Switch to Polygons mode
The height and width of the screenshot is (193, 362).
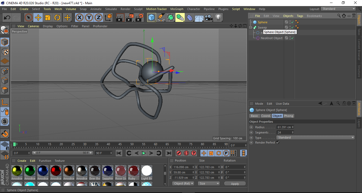tap(5, 90)
